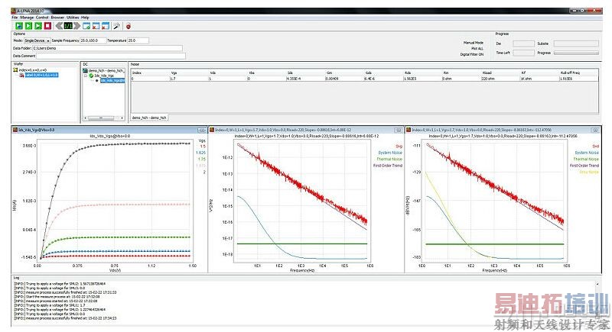The height and width of the screenshot is (332, 612).
Task: Maximize the middle V^2/Hz noise plot panel
Action: pyautogui.click(x=399, y=131)
